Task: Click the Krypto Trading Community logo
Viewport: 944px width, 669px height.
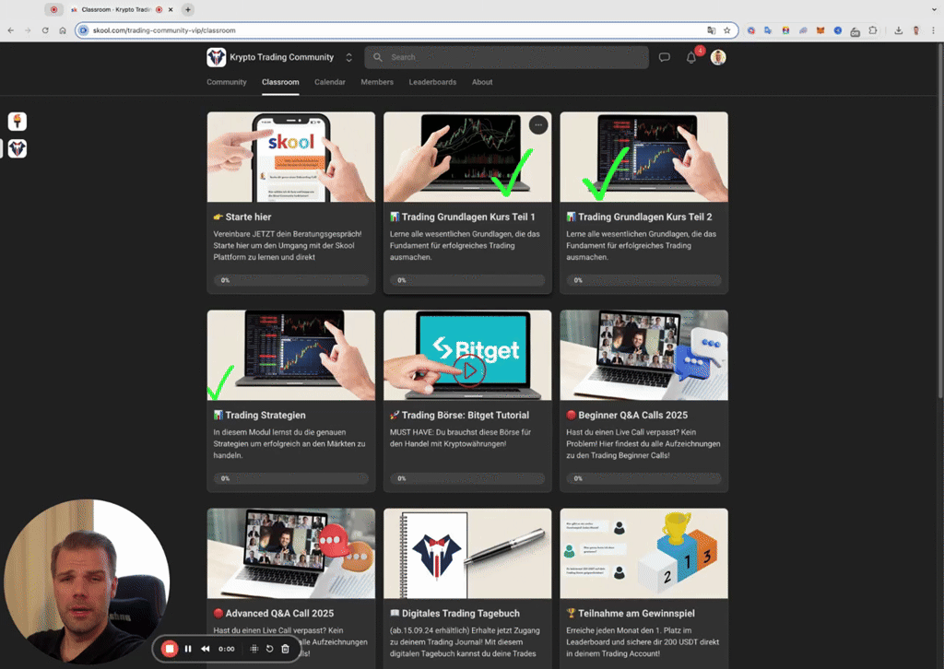Action: click(x=216, y=57)
